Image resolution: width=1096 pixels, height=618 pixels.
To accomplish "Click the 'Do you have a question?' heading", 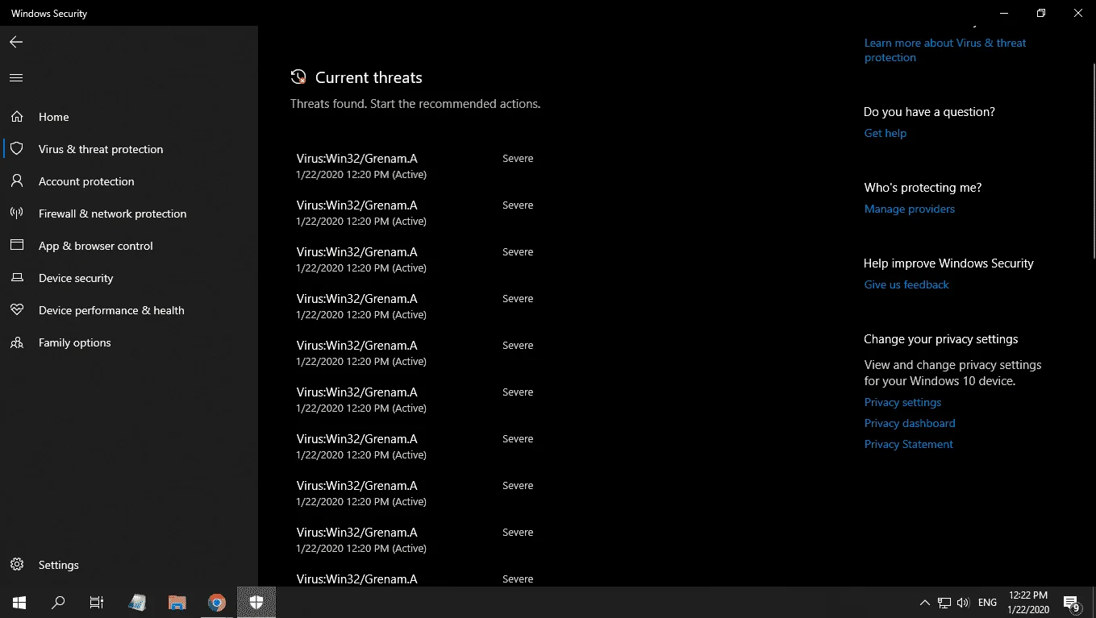I will [x=929, y=112].
